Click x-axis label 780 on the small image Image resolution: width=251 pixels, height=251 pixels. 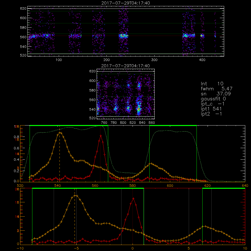(x=114, y=123)
